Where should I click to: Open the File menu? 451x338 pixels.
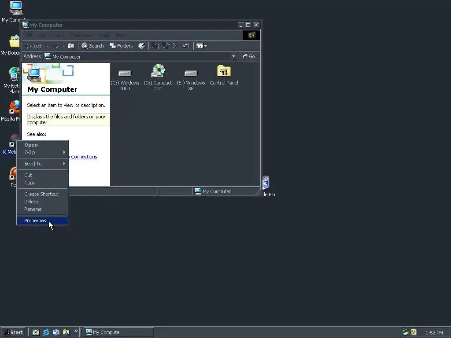pyautogui.click(x=29, y=35)
